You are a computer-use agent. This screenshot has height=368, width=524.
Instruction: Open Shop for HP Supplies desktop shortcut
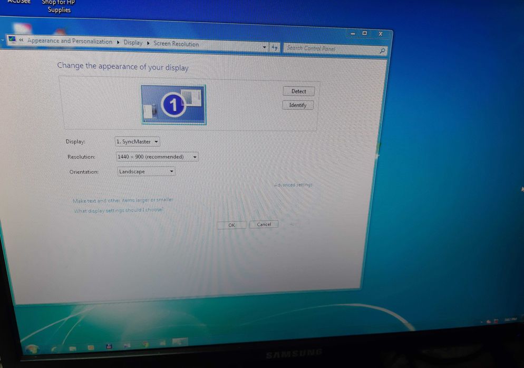tap(59, 6)
